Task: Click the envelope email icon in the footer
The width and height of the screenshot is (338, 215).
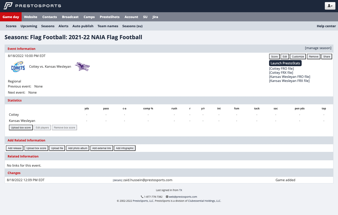Action: [x=167, y=197]
